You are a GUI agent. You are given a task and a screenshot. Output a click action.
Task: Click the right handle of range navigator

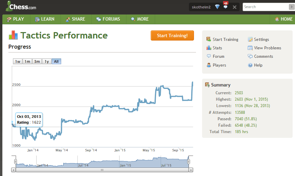189,161
